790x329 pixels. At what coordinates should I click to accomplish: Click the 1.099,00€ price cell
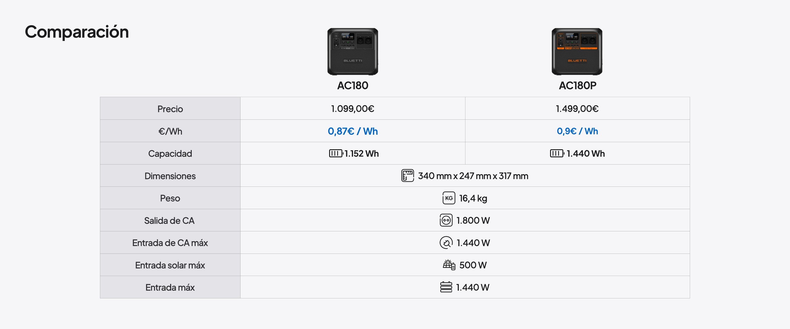tap(352, 109)
